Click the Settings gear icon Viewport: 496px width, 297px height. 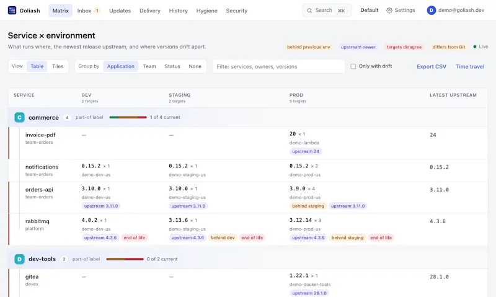(x=389, y=11)
